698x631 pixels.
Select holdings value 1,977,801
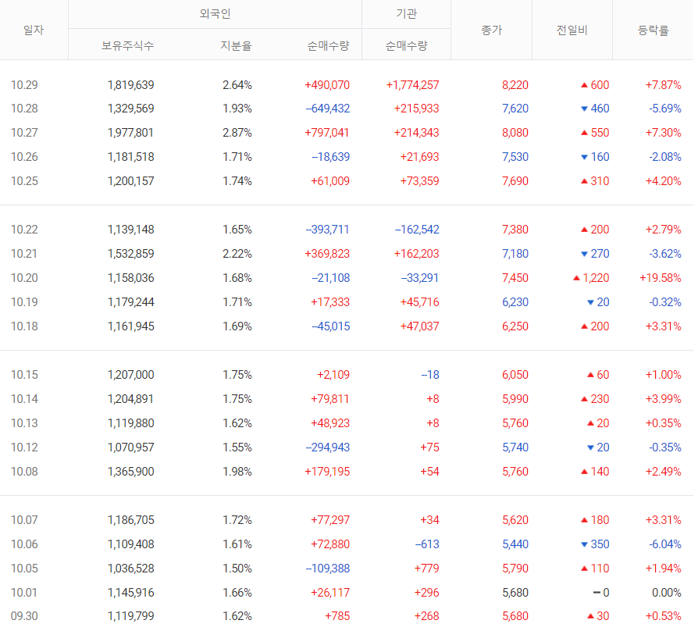pos(130,132)
